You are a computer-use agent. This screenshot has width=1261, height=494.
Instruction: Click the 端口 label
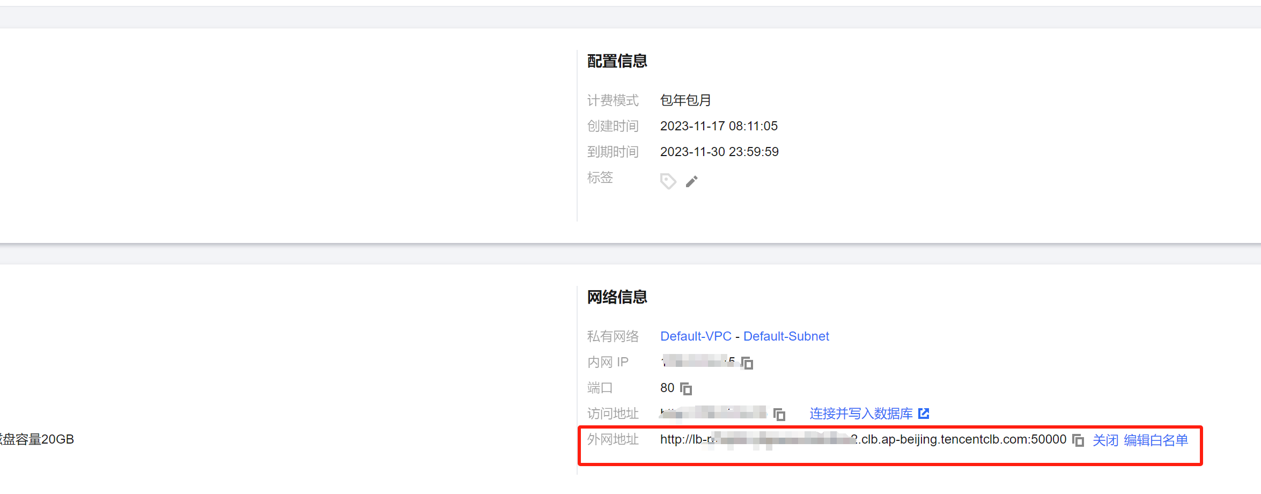click(x=600, y=388)
